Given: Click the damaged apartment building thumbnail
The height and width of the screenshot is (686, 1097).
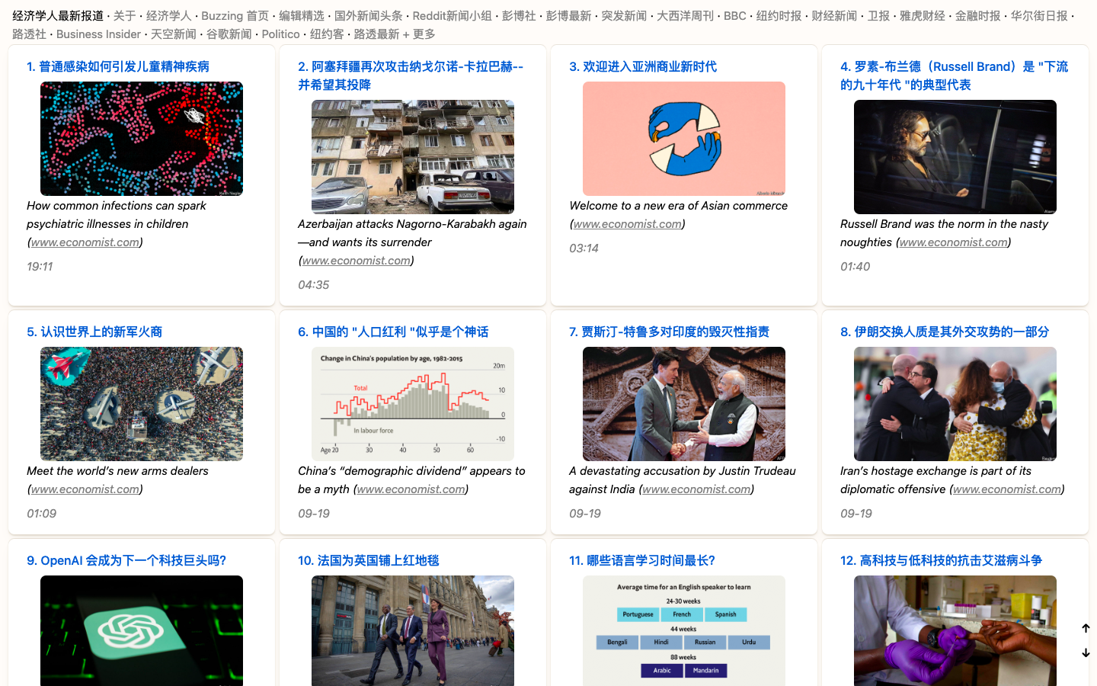Looking at the screenshot, I should [413, 157].
